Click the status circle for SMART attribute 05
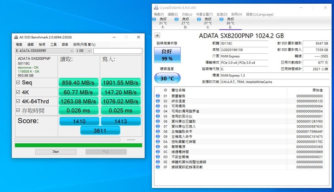Image resolution: width=334 pixels, height=192 pixels. [158, 116]
